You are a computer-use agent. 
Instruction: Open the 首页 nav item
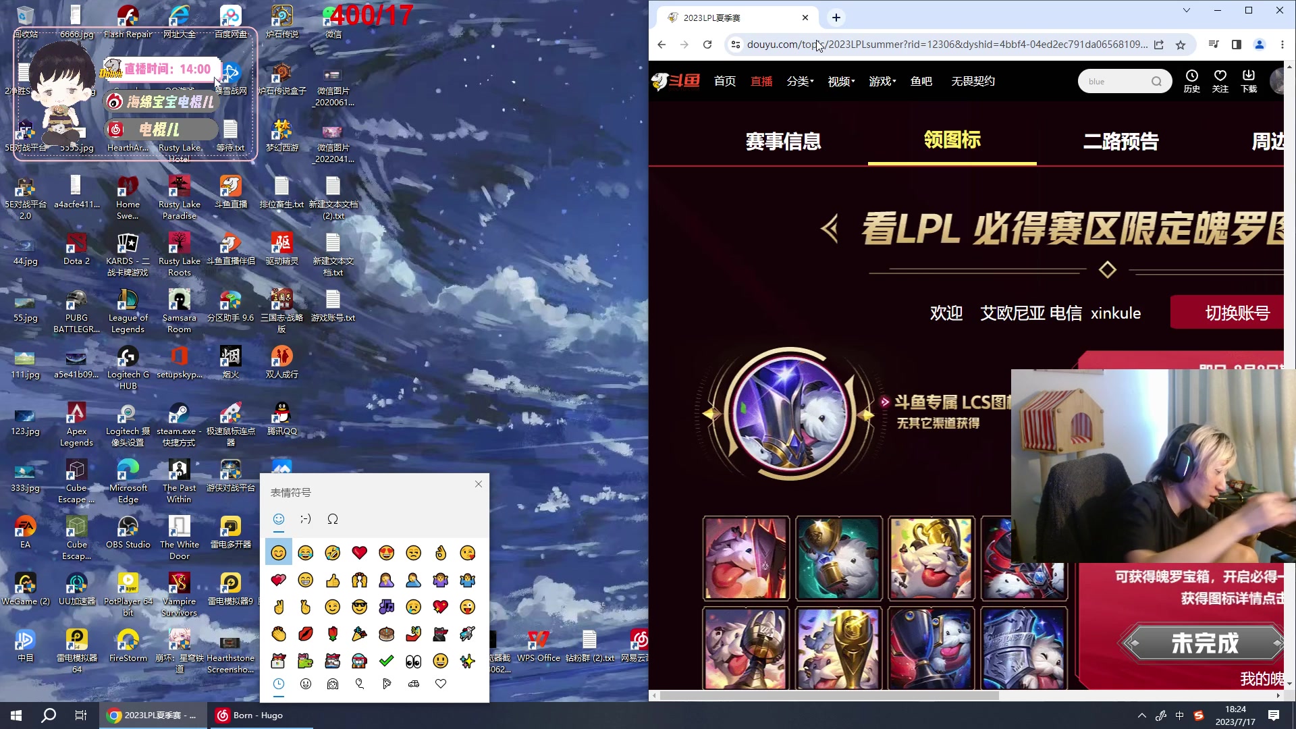pos(725,81)
